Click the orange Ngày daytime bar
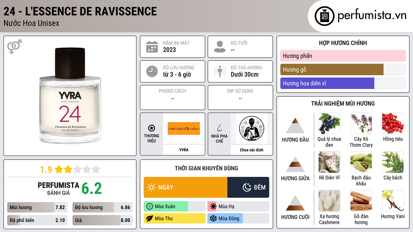Image resolution: width=413 pixels, height=232 pixels. 186,187
